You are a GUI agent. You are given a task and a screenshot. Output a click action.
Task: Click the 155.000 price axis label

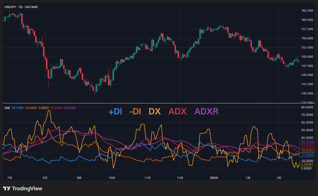coord(307,38)
